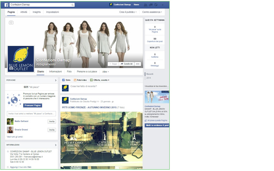The height and width of the screenshot is (171, 274).
Task: Click Metti in evidenza il post button
Action: click(x=157, y=125)
